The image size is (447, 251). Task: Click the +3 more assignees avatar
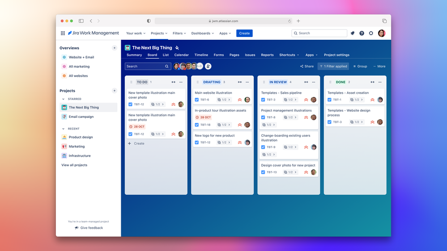200,66
